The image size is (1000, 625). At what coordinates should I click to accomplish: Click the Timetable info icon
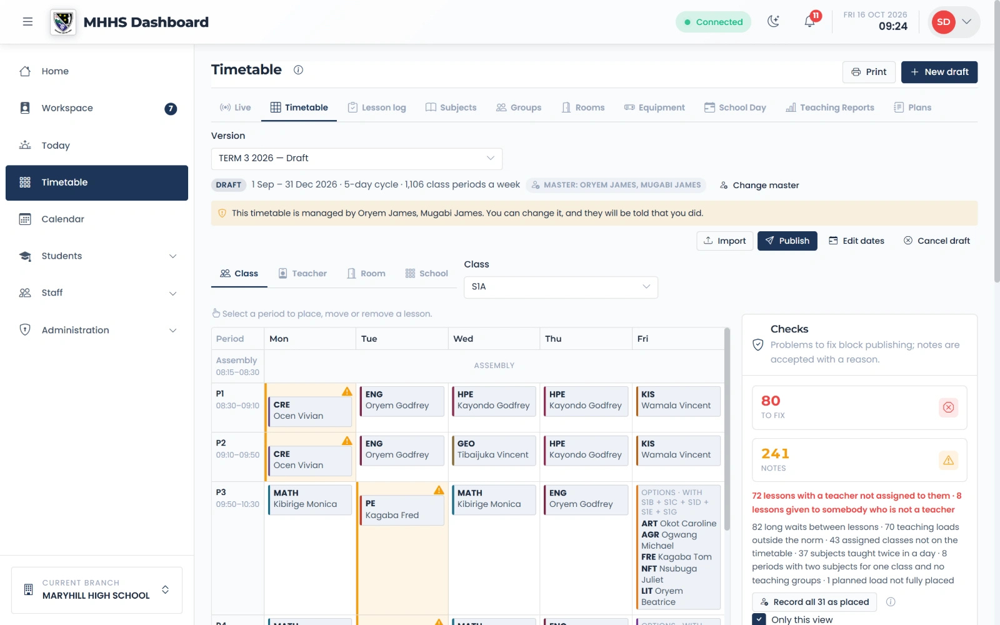click(x=299, y=70)
